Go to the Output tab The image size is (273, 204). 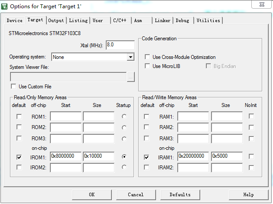coord(56,20)
